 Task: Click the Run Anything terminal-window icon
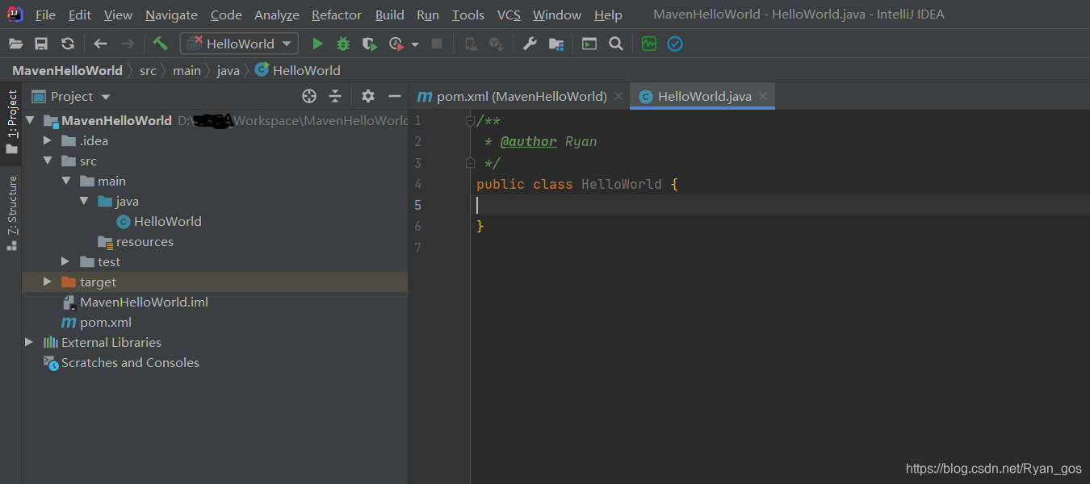[x=589, y=44]
